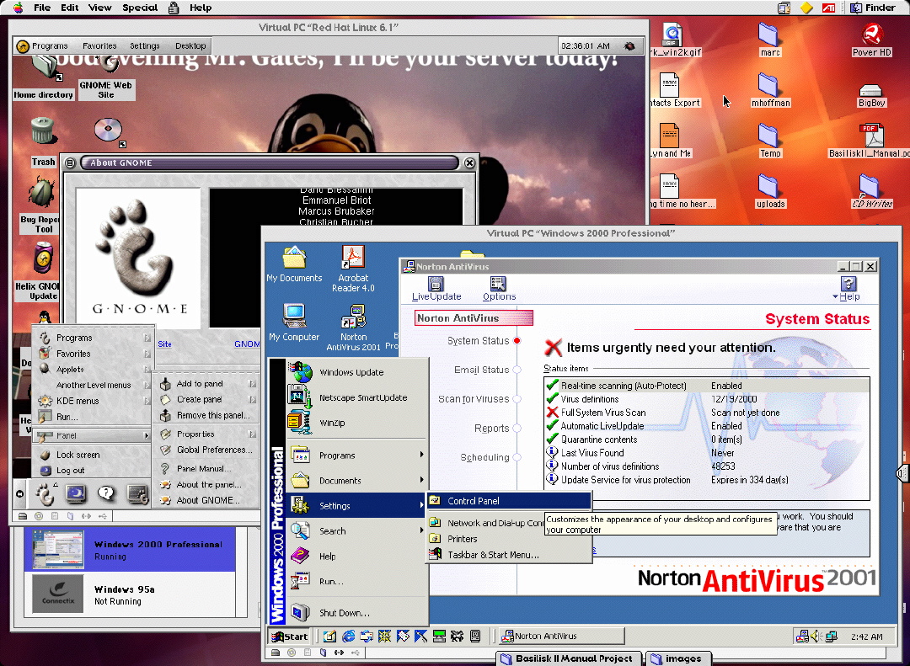Select the rk_win2k.gif file on Mac desktop
Image resolution: width=910 pixels, height=666 pixels.
(674, 40)
